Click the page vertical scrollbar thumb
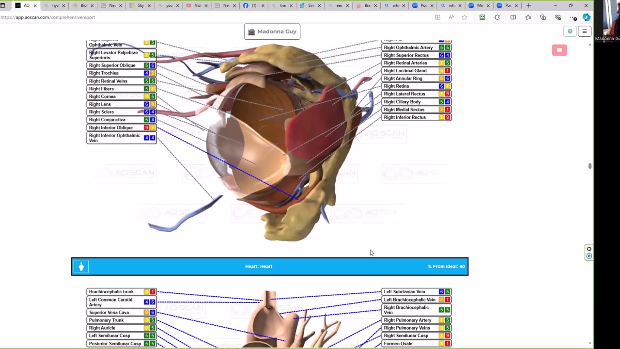This screenshot has width=620, height=349. point(589,166)
